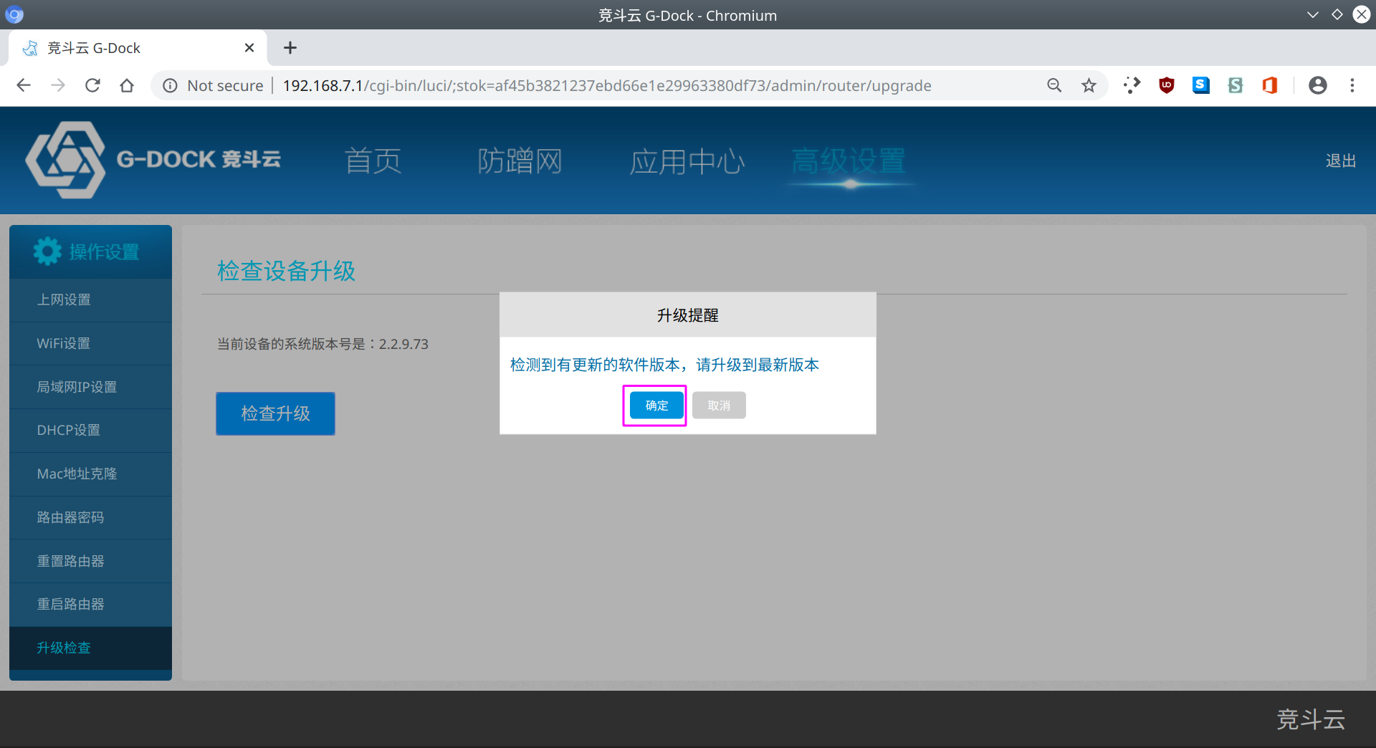Select 重启路由器 in the sidebar
1376x748 pixels.
click(x=70, y=604)
